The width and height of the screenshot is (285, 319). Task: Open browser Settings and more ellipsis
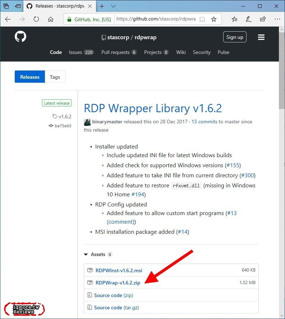click(277, 19)
